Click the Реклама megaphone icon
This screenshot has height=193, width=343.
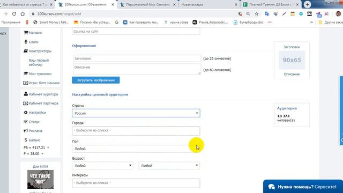[26, 131]
